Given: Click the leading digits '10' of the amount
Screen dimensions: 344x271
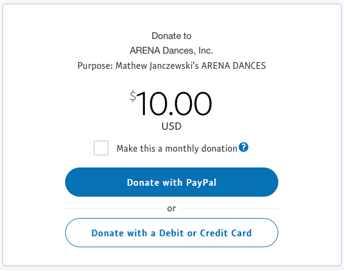Looking at the screenshot, I should point(152,104).
